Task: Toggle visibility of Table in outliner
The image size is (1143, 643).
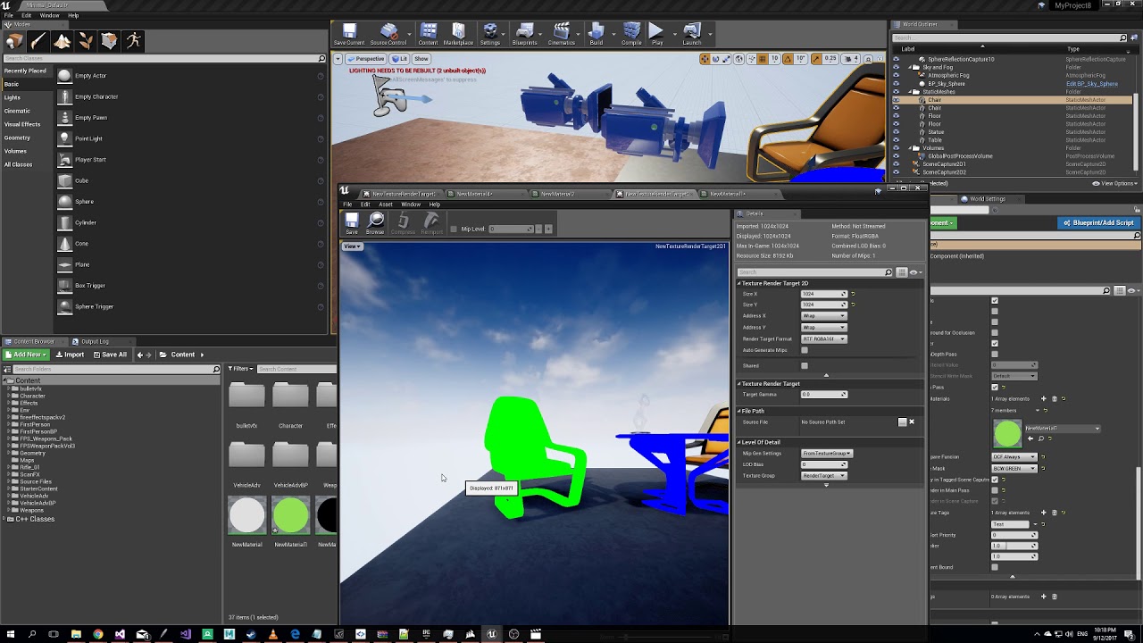Action: click(897, 140)
